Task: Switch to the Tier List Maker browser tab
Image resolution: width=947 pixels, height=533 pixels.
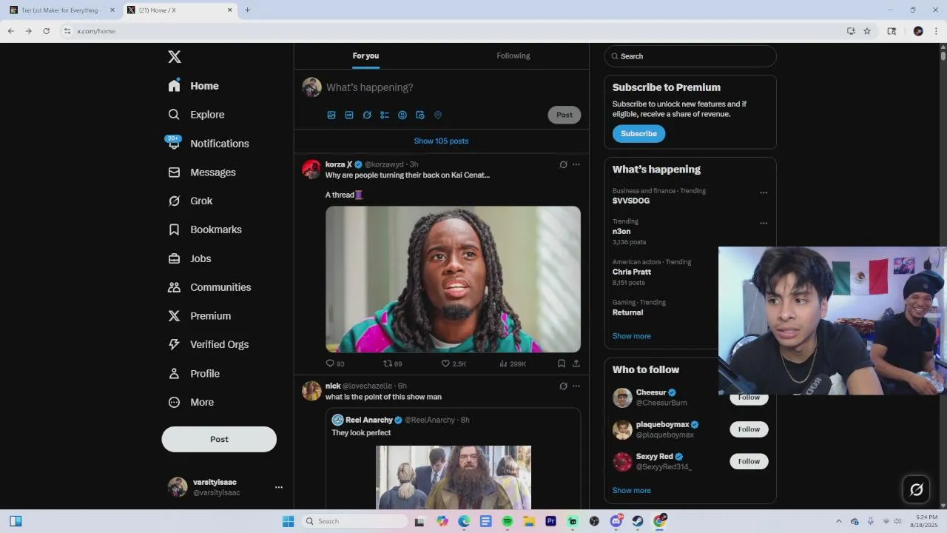Action: (62, 10)
